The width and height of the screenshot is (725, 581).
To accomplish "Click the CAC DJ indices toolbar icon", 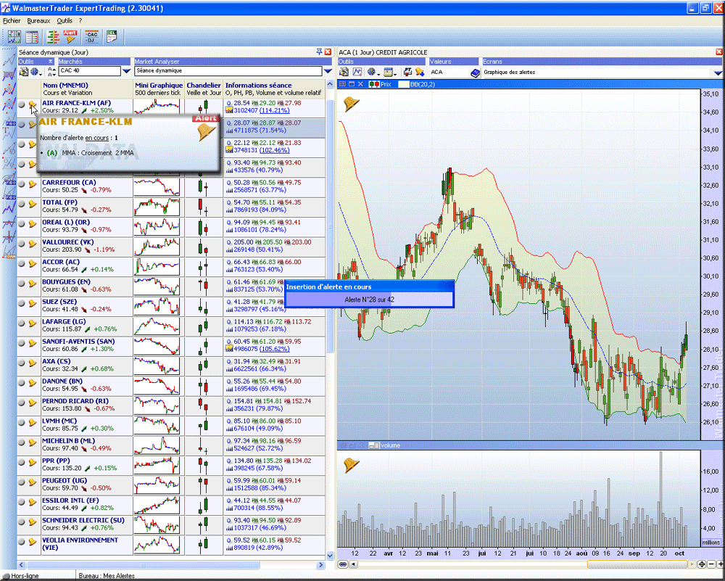I will (91, 37).
